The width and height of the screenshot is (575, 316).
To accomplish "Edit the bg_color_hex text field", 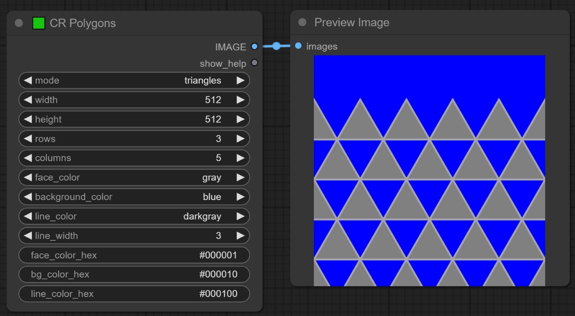I will 134,274.
